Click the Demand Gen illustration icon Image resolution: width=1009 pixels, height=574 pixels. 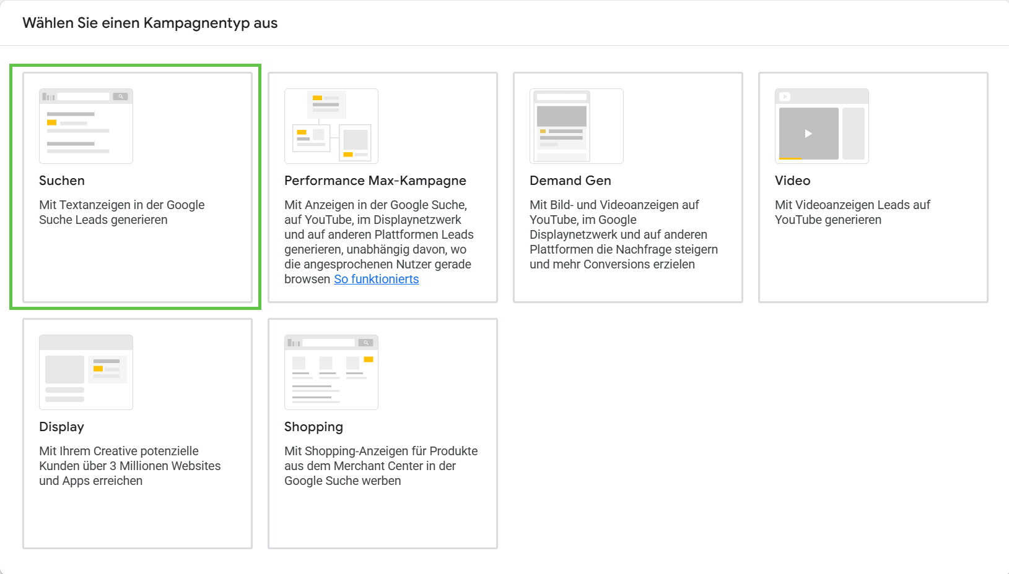576,126
